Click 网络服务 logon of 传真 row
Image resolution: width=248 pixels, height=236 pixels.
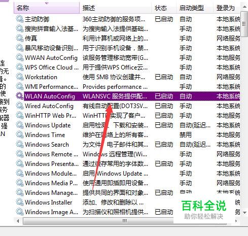tap(228, 39)
